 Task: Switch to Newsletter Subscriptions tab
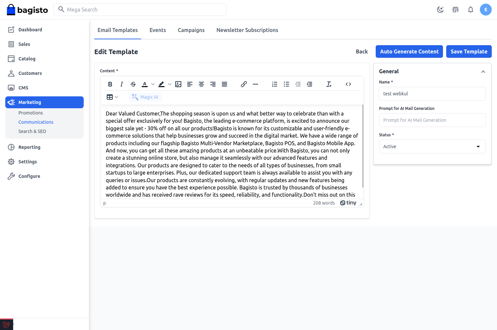(247, 30)
